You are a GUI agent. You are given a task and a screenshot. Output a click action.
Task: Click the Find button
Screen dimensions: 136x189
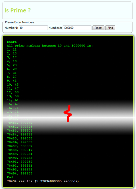[110, 28]
